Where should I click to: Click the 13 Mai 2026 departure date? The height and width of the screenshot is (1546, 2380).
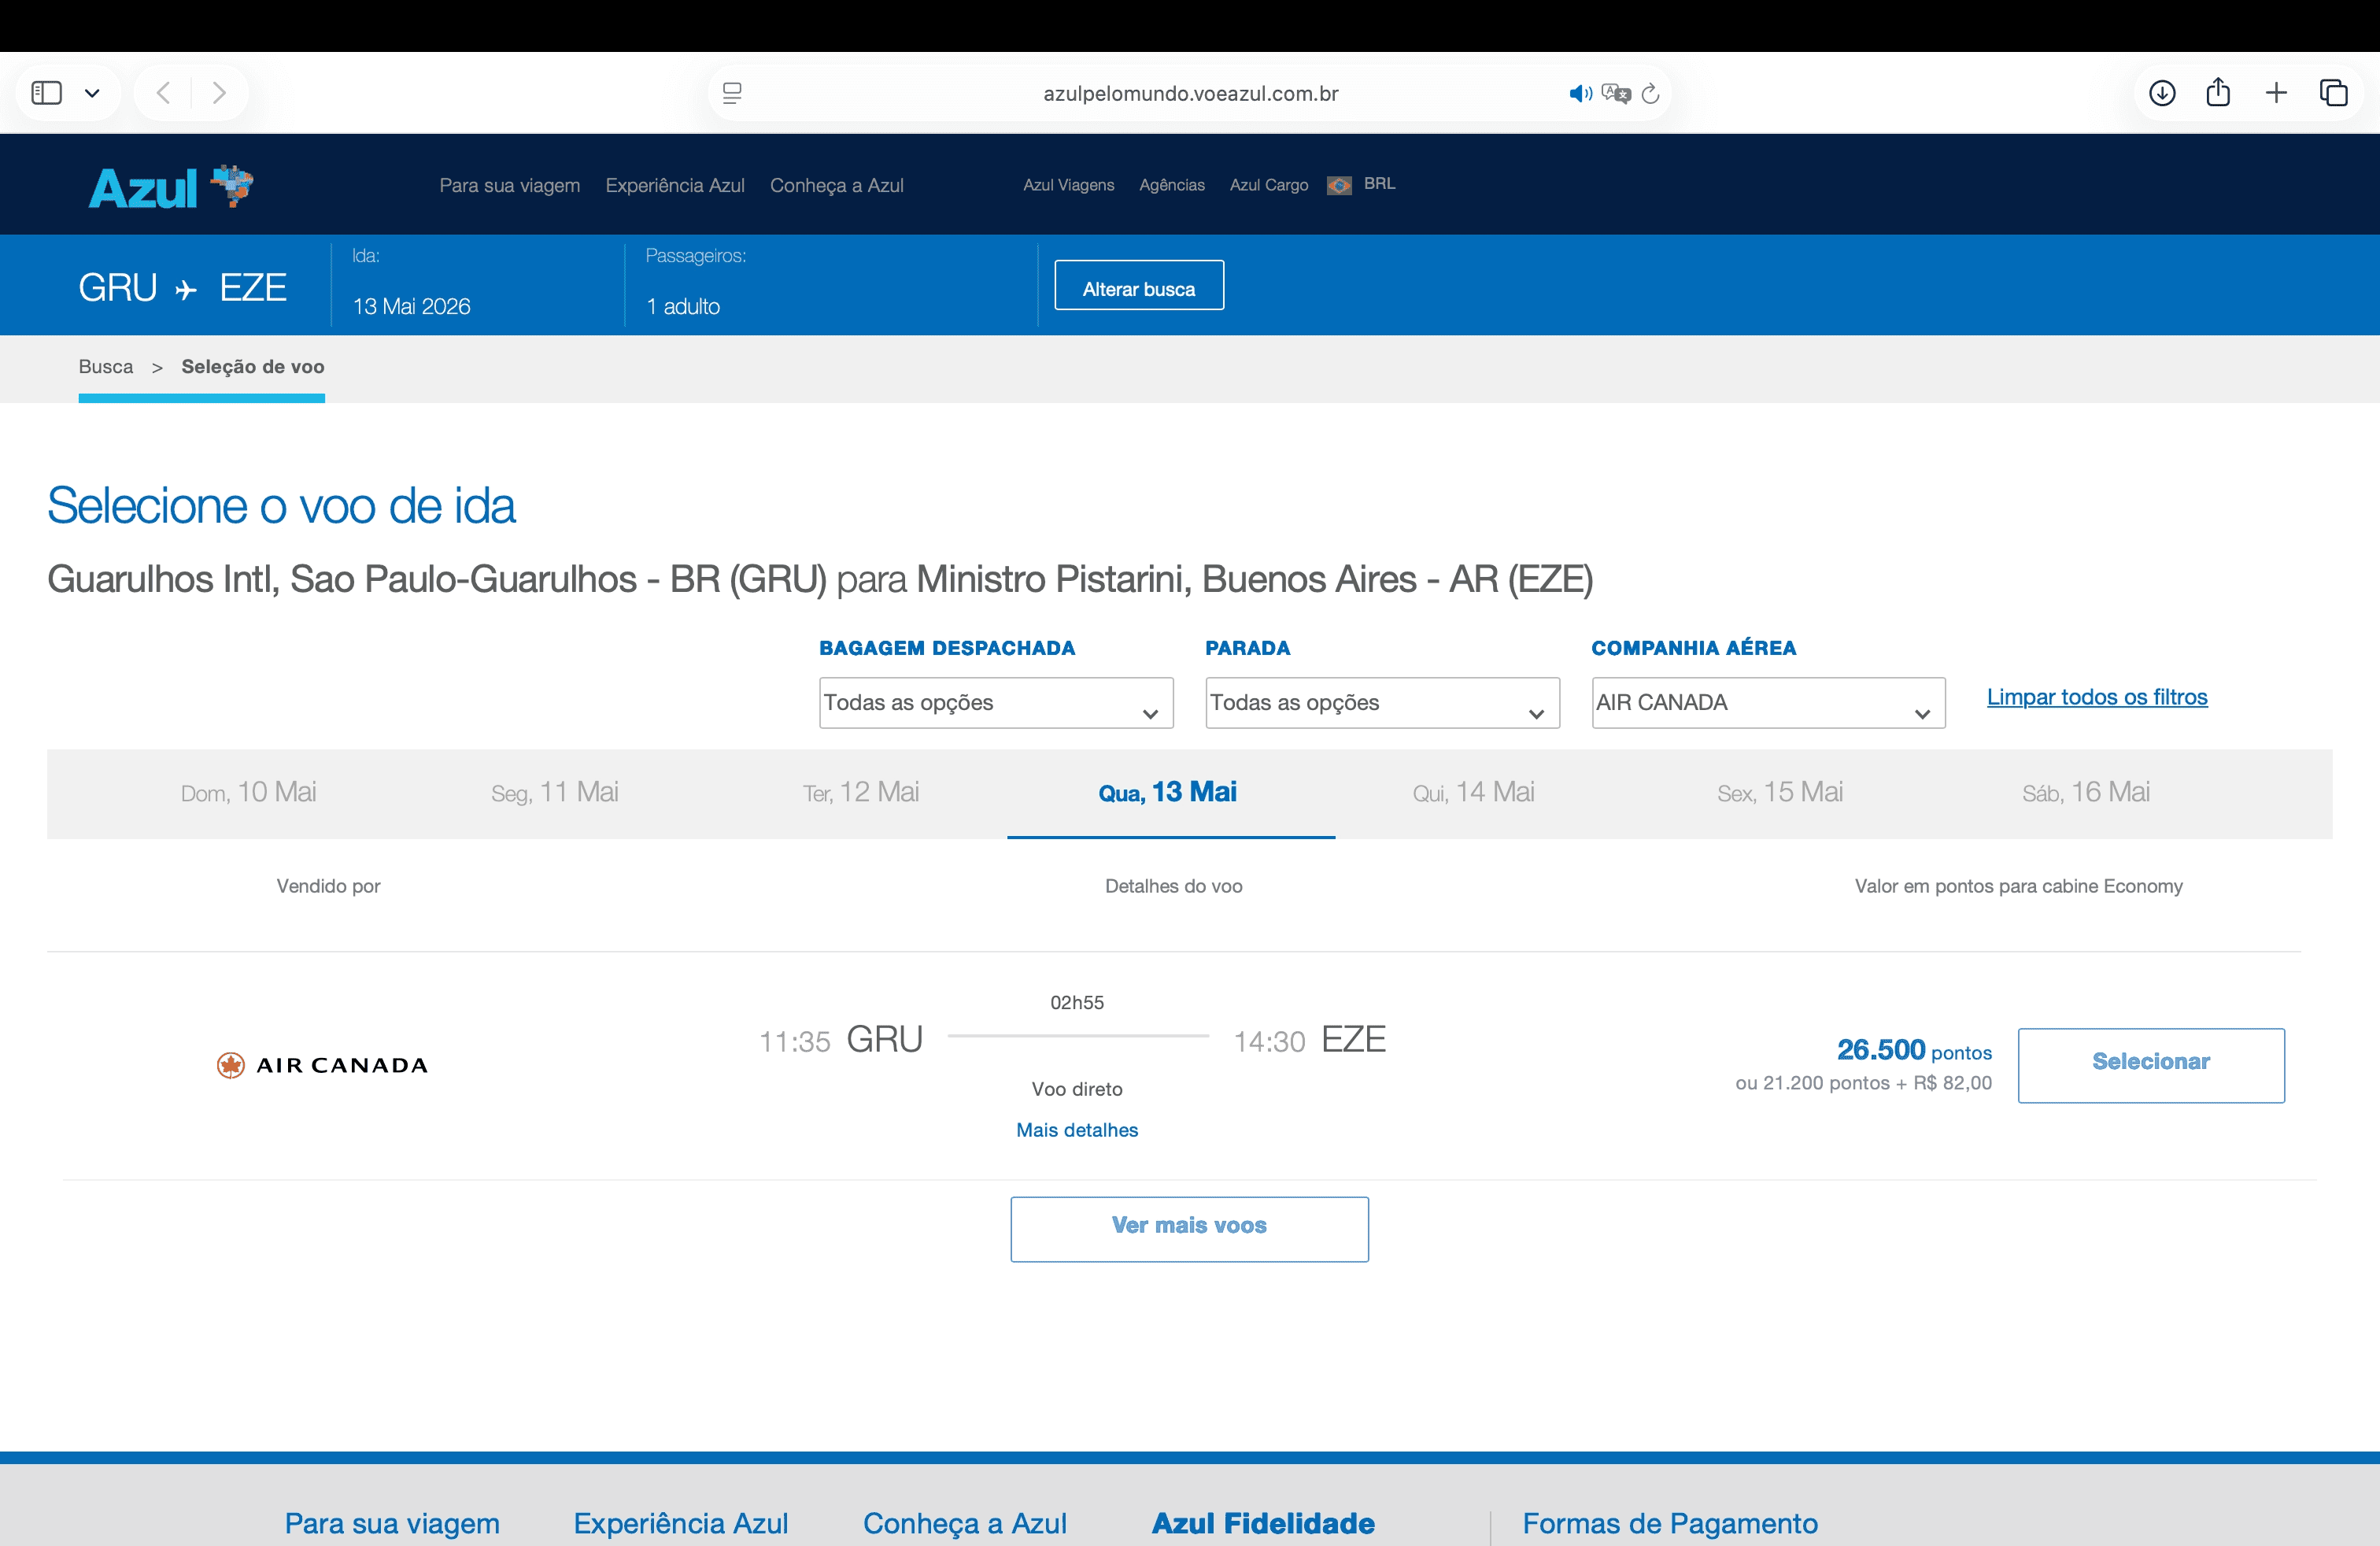point(411,306)
